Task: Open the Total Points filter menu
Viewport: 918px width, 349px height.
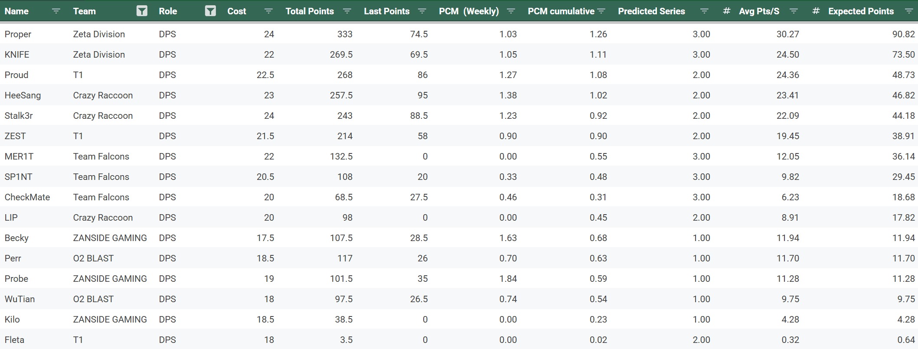Action: click(347, 11)
